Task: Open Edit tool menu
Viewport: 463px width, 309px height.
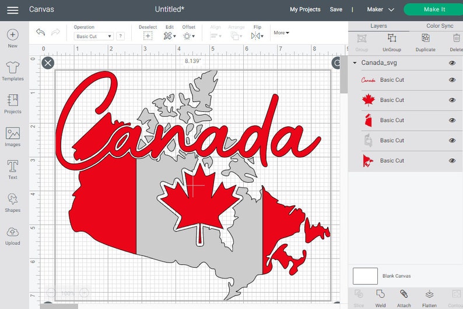Action: (170, 36)
